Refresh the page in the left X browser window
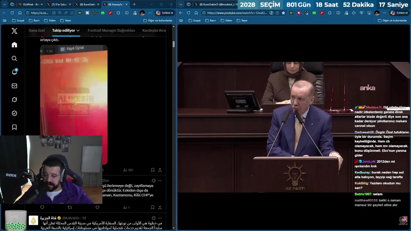Image resolution: width=411 pixels, height=231 pixels. pos(12,13)
